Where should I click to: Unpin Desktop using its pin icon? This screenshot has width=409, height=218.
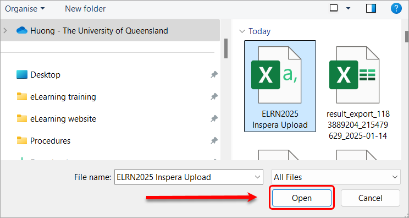214,75
